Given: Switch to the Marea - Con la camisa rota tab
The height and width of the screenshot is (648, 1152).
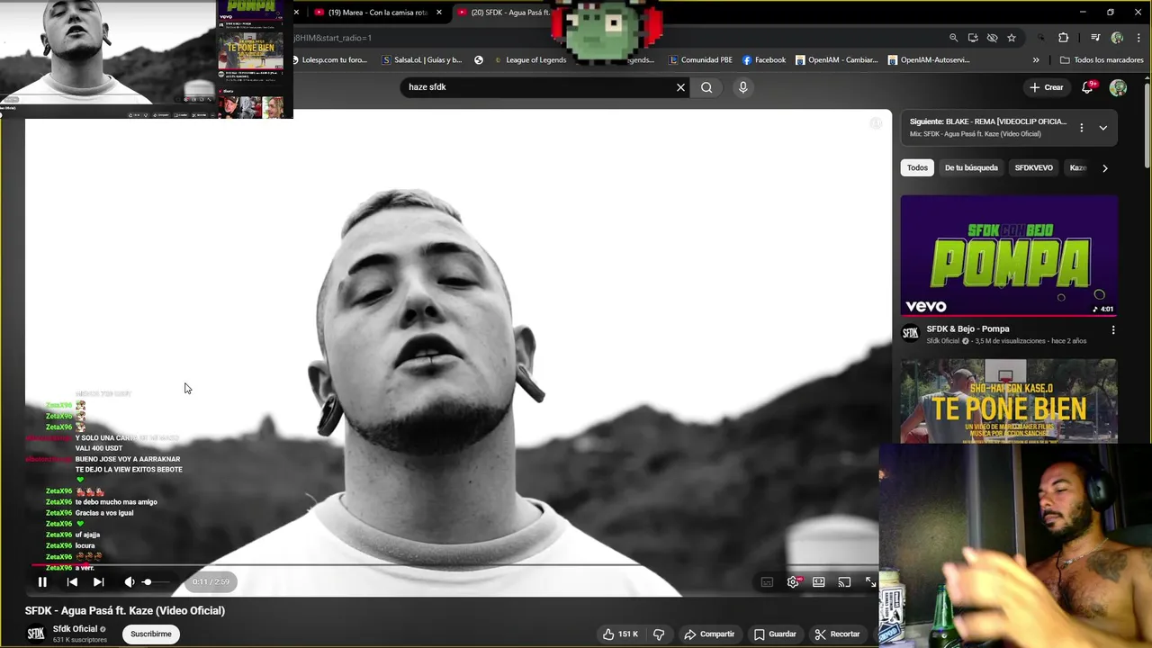Looking at the screenshot, I should tap(378, 13).
